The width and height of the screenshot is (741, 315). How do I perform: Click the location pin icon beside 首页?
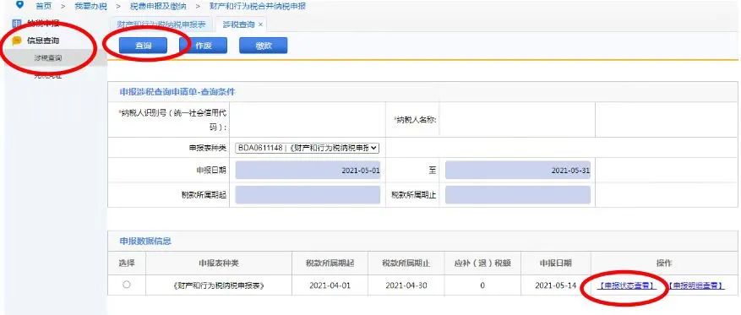tap(19, 5)
